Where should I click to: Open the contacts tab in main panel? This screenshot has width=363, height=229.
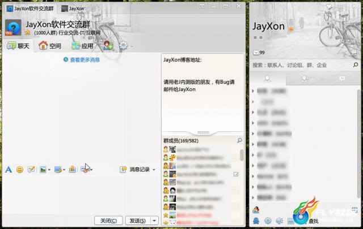pyautogui.click(x=267, y=79)
